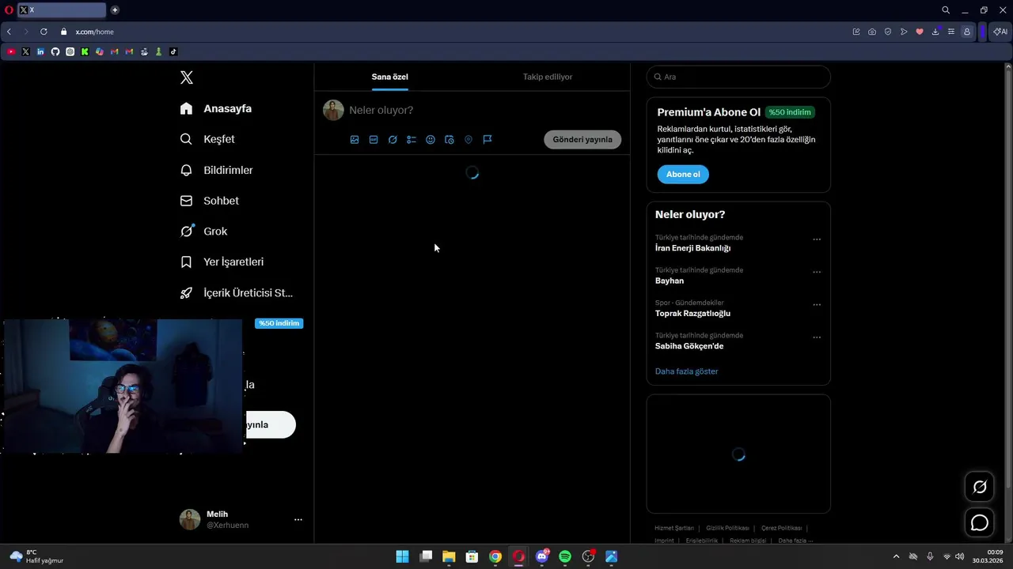
Task: Open Opera downloads icon
Action: coord(935,32)
